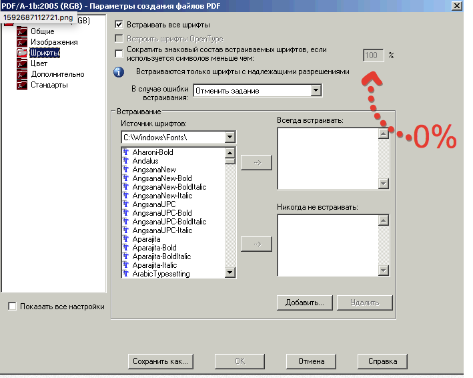Select Aparajita-BoldItalic font entry
The width and height of the screenshot is (473, 378).
pos(161,256)
